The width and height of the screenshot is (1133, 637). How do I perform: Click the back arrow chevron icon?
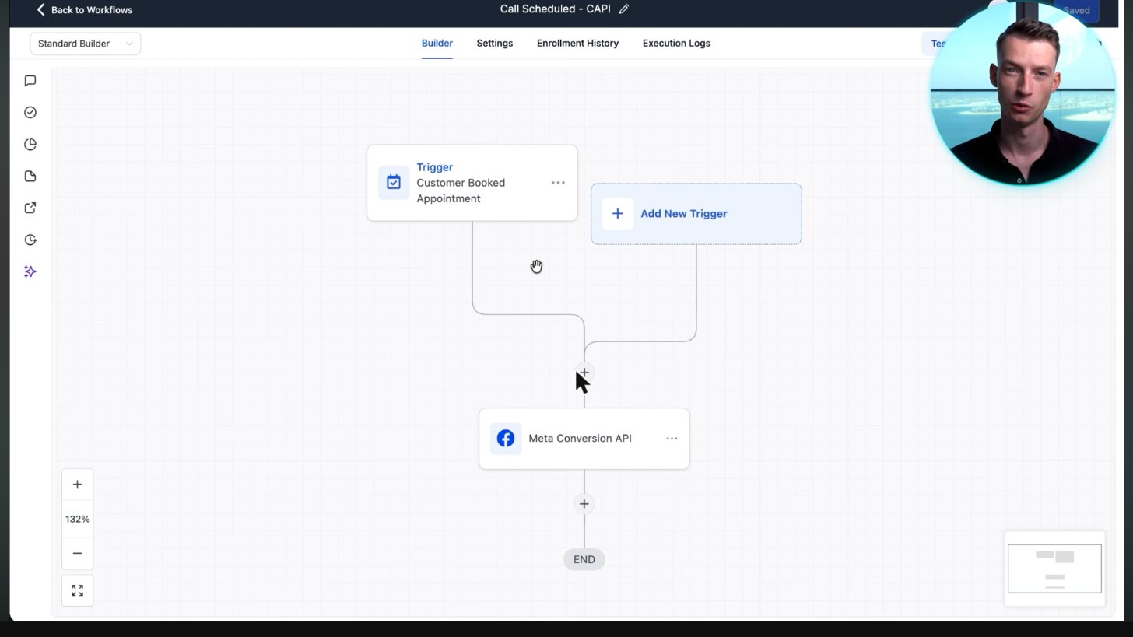41,9
